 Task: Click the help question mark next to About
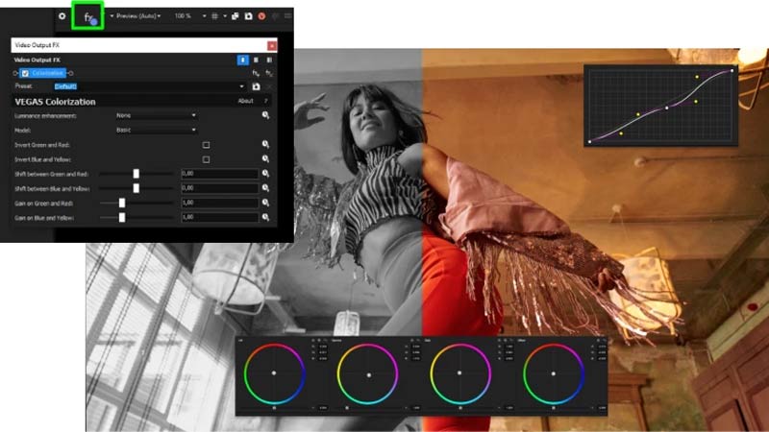point(266,101)
